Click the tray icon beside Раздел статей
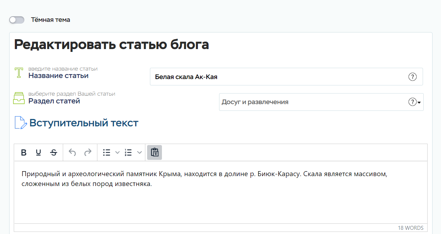 [x=19, y=98]
